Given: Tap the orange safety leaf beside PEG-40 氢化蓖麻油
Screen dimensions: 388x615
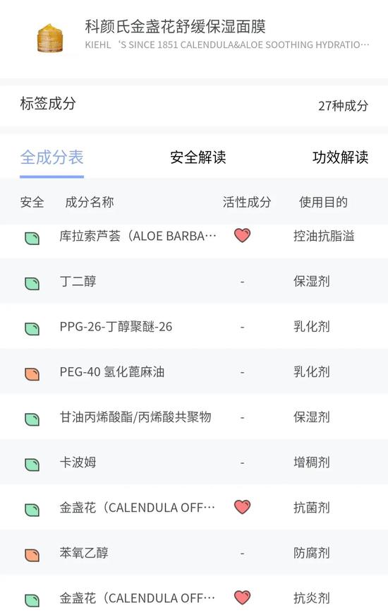Looking at the screenshot, I should [x=32, y=374].
